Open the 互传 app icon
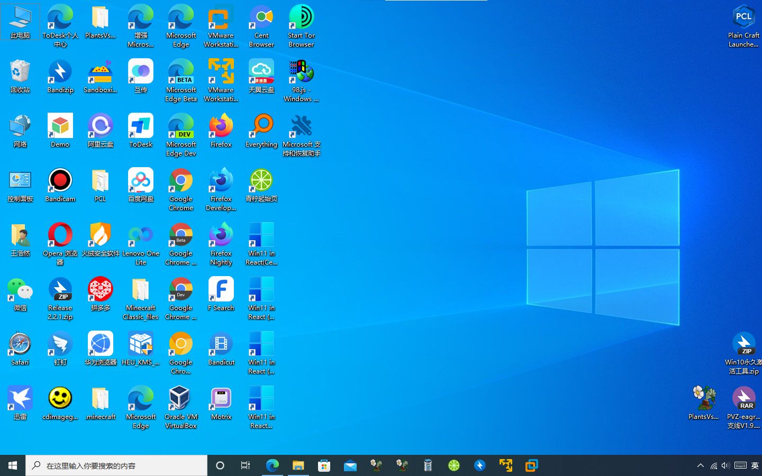Viewport: 762px width, 476px height. [141, 77]
